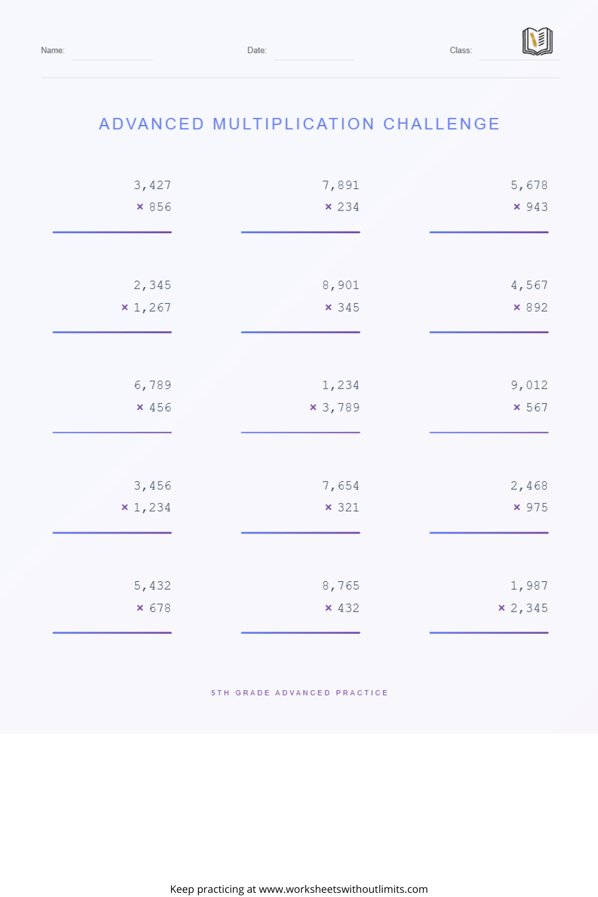The height and width of the screenshot is (897, 598).
Task: Click the Class input line
Action: 520,54
